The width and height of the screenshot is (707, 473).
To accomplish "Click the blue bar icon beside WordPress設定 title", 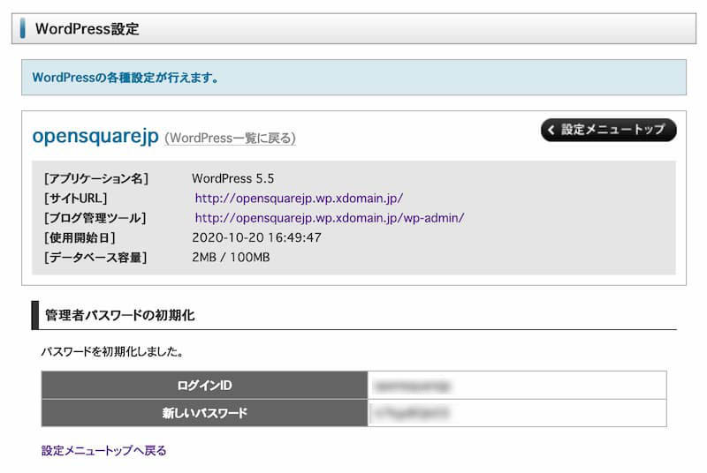I will tap(22, 28).
